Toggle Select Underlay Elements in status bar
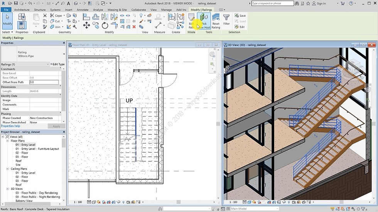The image size is (378, 212). coord(338,209)
